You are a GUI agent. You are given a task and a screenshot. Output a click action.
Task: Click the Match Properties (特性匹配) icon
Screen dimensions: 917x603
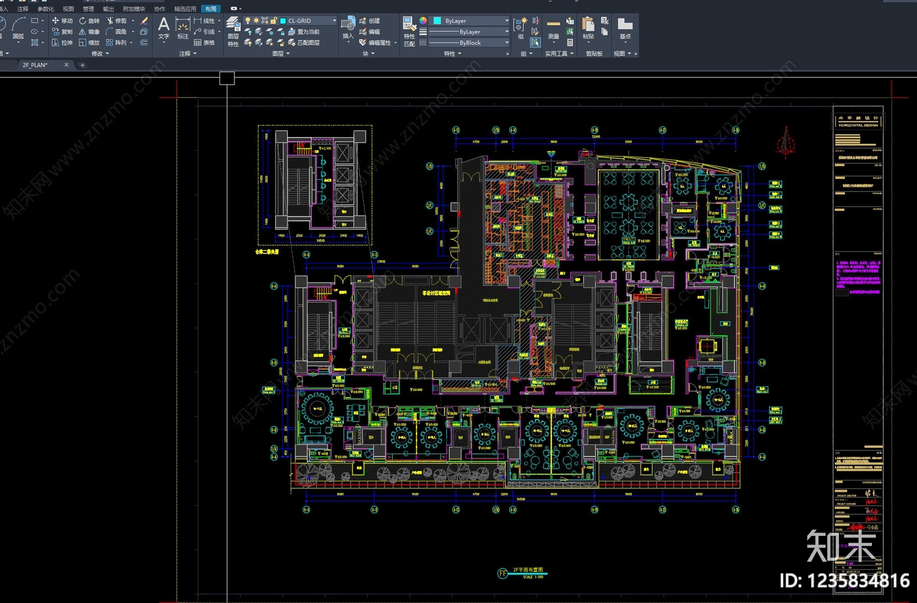409,31
